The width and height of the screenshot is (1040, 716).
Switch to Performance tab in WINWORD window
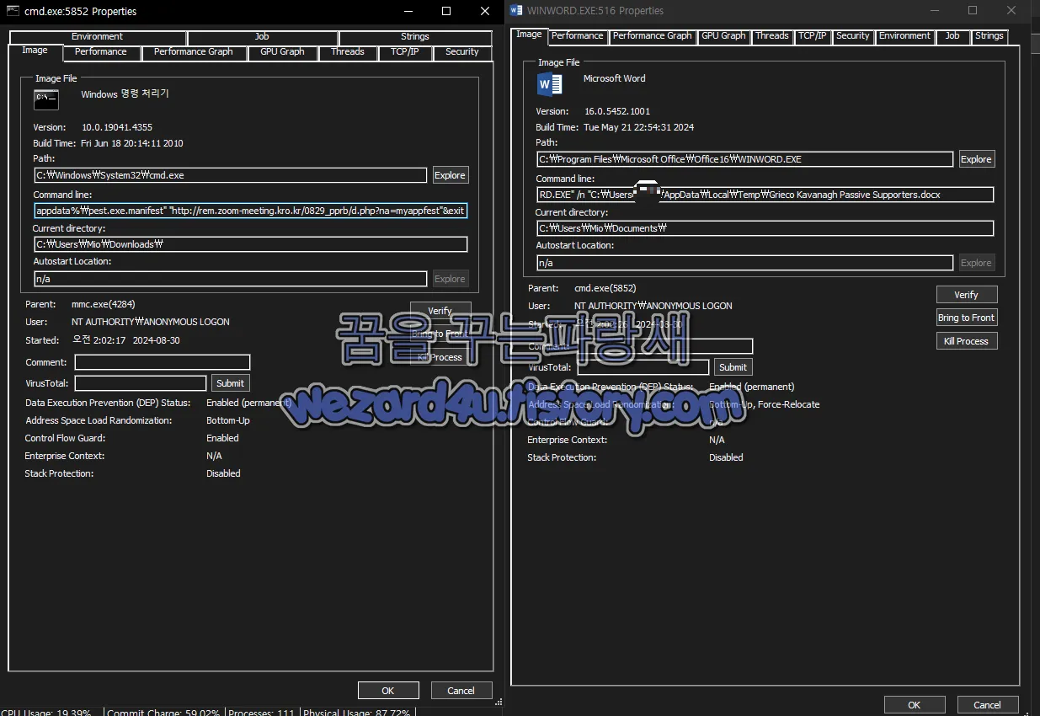[x=578, y=36]
